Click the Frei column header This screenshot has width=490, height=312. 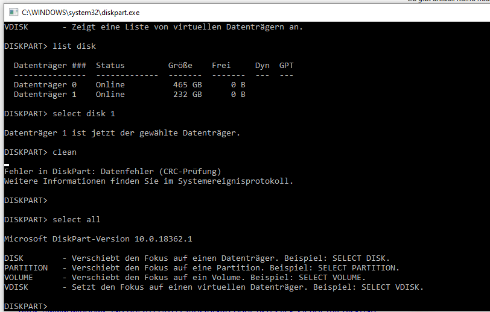coord(221,65)
